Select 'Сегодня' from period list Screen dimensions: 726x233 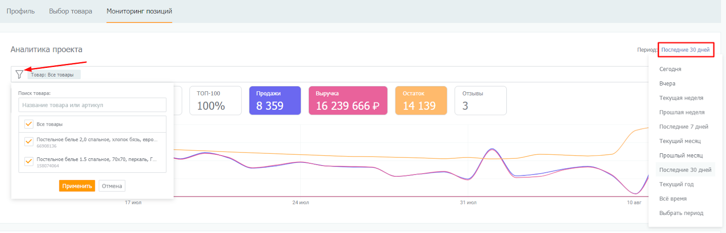click(670, 69)
